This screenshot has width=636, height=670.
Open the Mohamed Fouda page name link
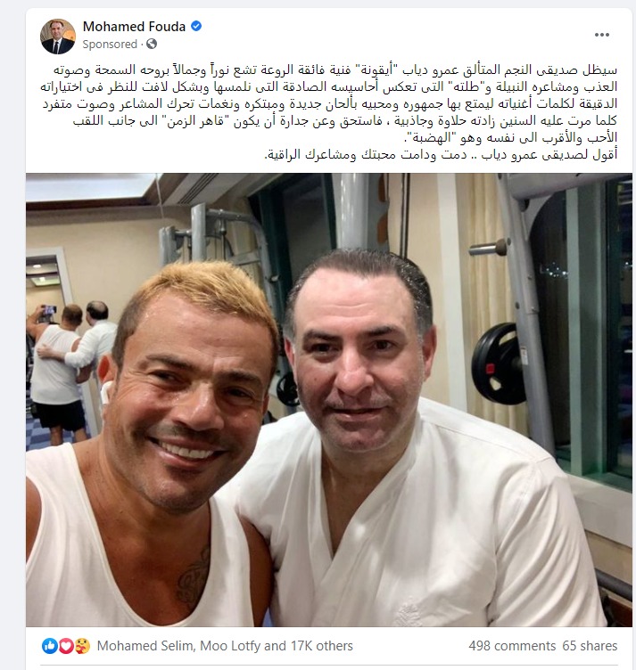pos(134,27)
